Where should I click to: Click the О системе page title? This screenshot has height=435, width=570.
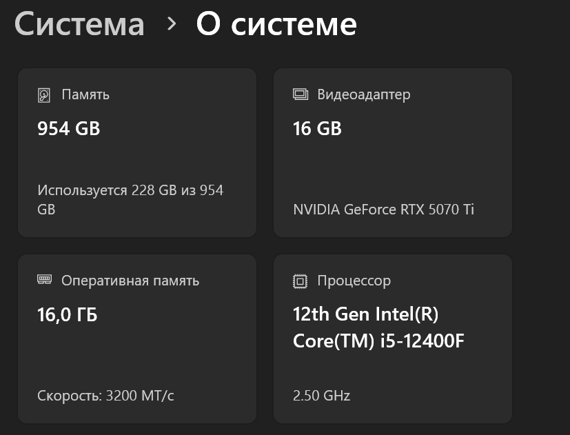[x=276, y=24]
